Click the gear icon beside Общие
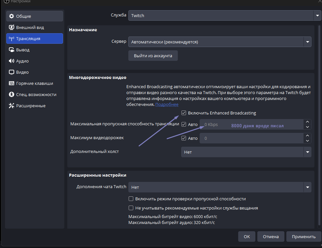The image size is (322, 248). pyautogui.click(x=12, y=16)
